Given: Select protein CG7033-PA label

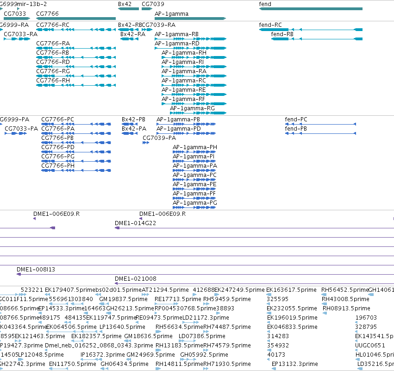Looking at the screenshot, I should pos(21,128).
